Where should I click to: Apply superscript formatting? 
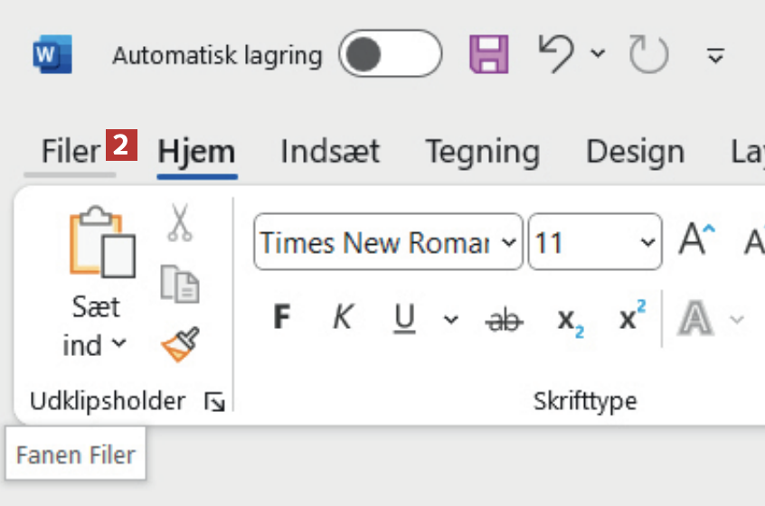[632, 317]
